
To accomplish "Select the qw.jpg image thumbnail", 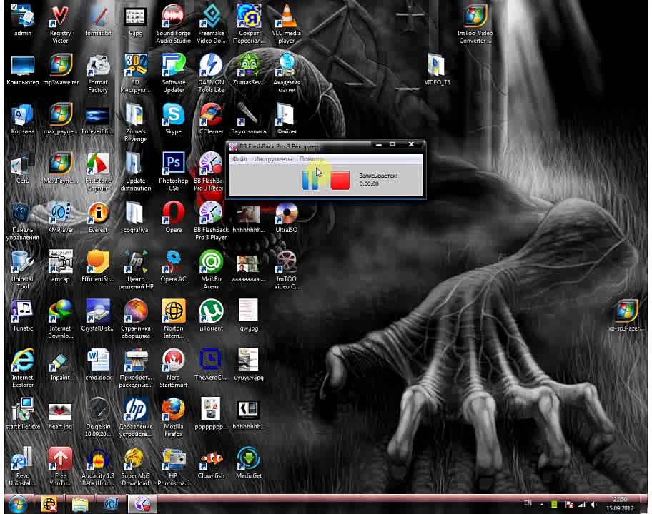I will pos(249,316).
